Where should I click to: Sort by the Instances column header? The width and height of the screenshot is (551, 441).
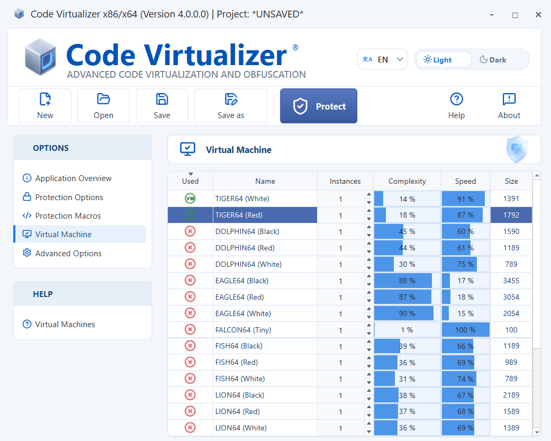pos(345,181)
